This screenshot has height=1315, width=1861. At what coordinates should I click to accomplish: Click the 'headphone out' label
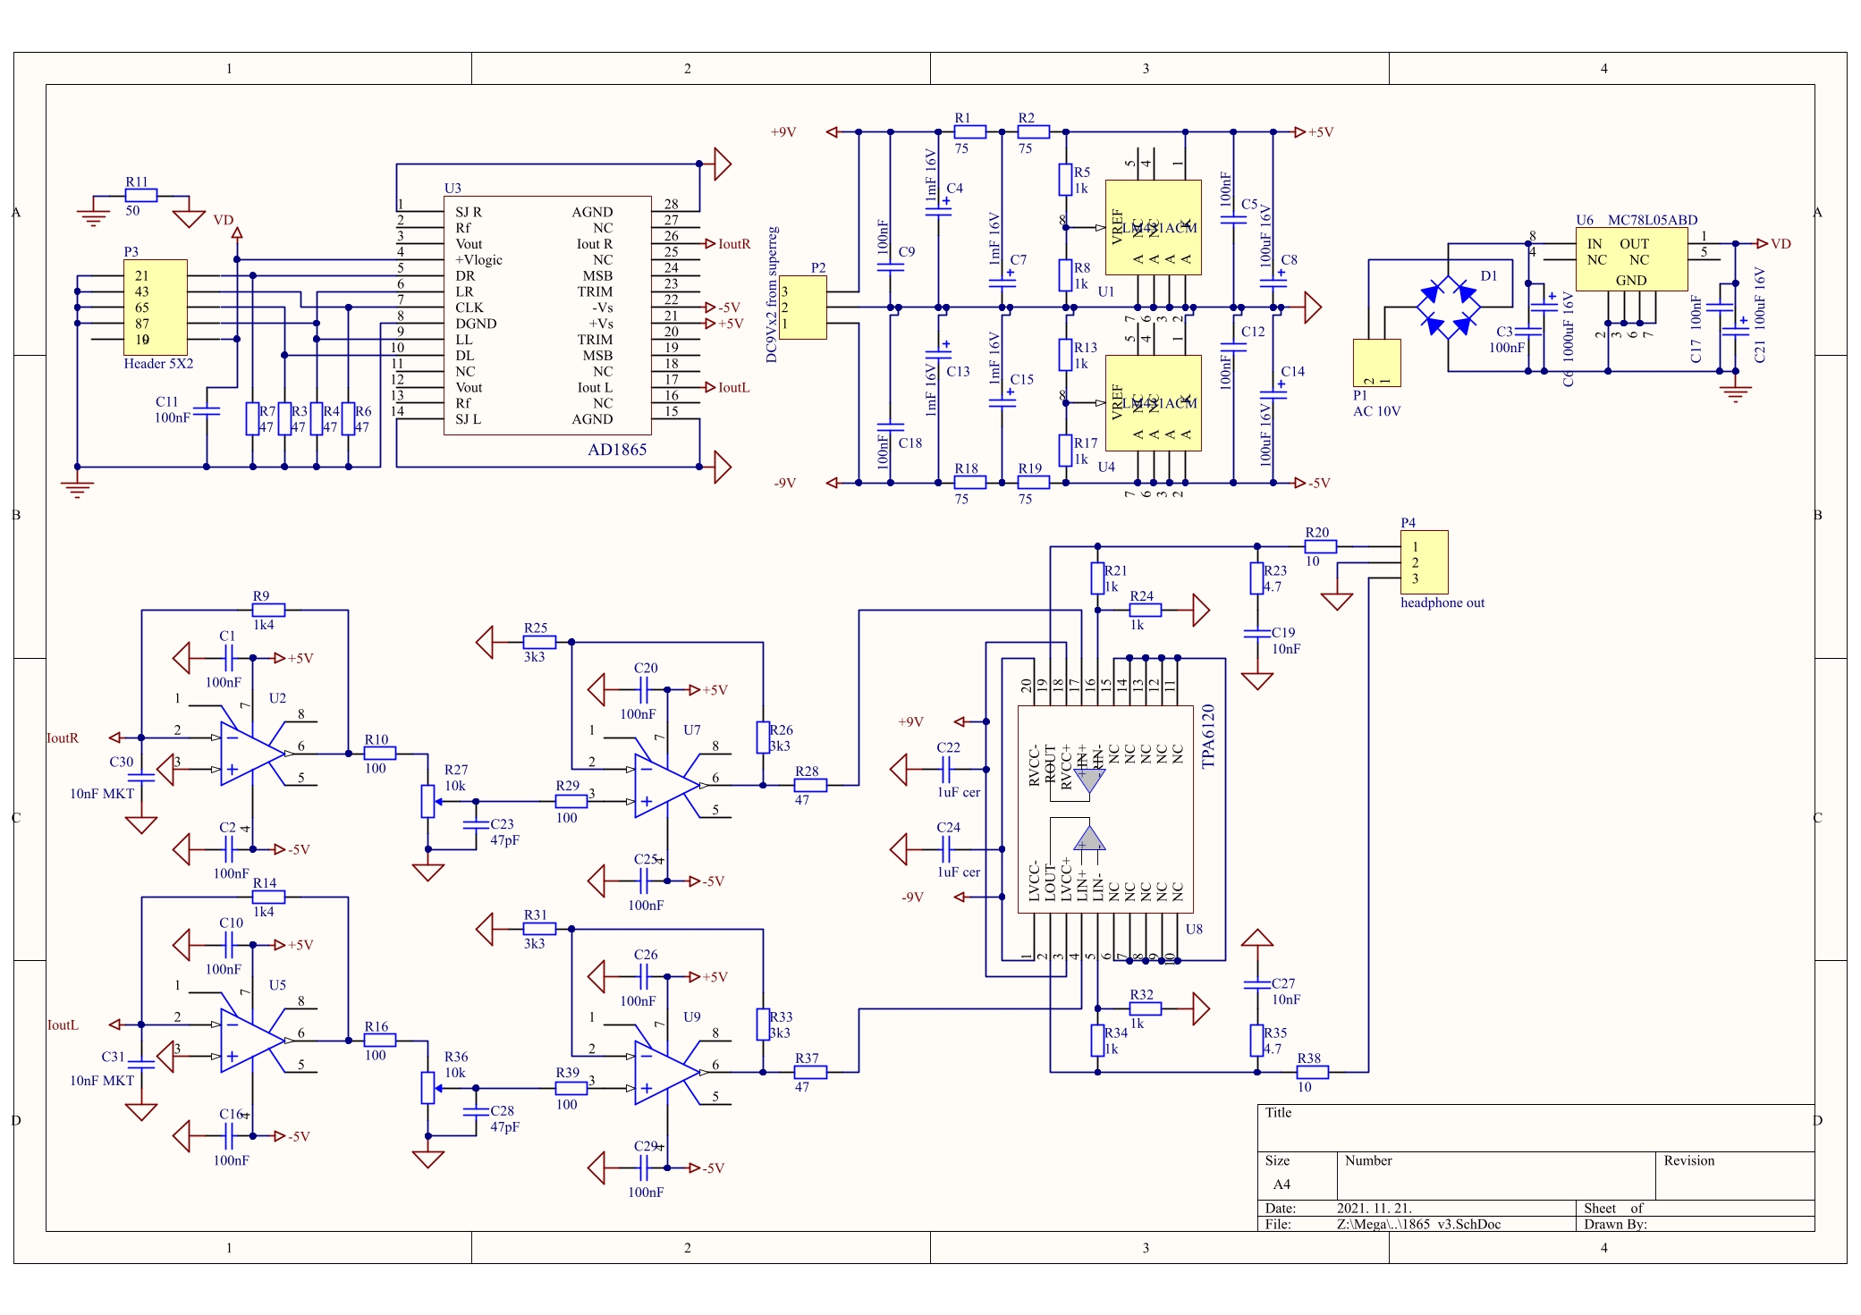click(x=1442, y=603)
